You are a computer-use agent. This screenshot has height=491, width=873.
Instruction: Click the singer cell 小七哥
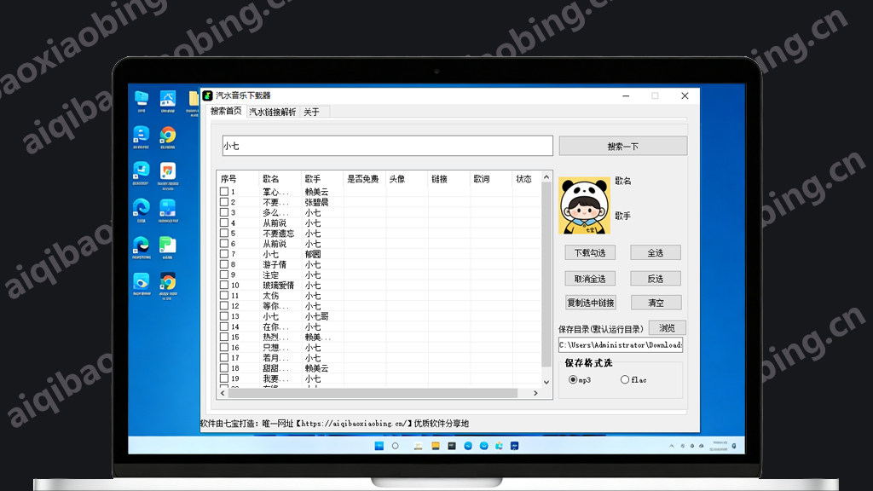point(316,316)
